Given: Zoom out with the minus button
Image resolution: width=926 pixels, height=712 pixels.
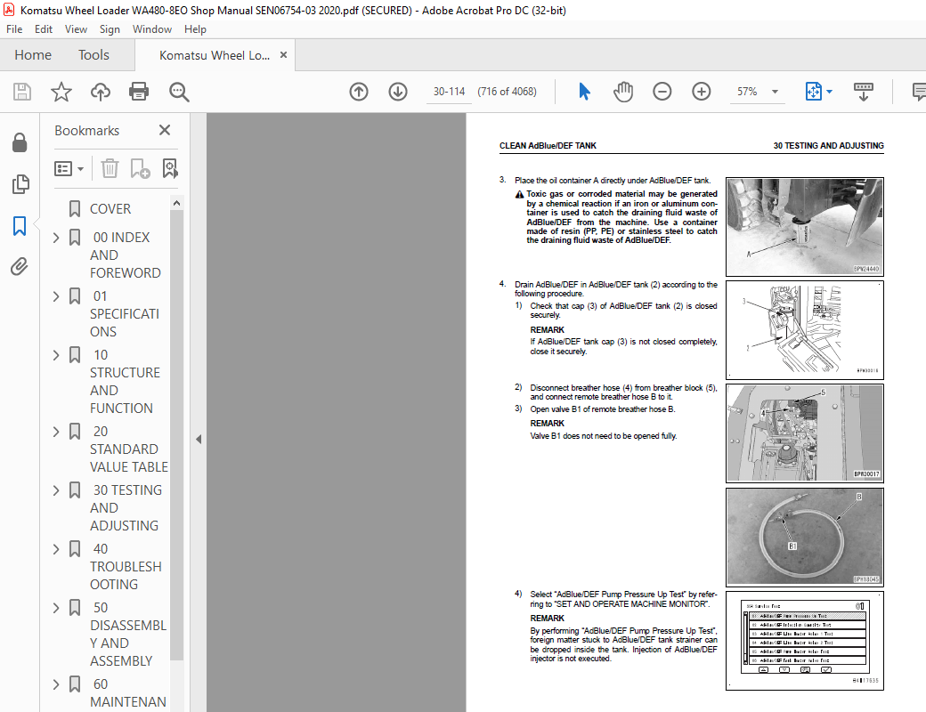Looking at the screenshot, I should click(x=662, y=92).
